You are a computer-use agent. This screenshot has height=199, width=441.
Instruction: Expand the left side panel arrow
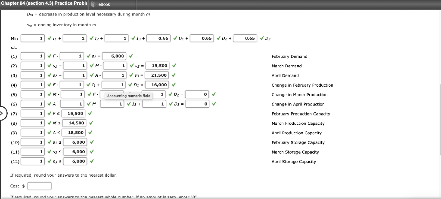tap(2, 114)
